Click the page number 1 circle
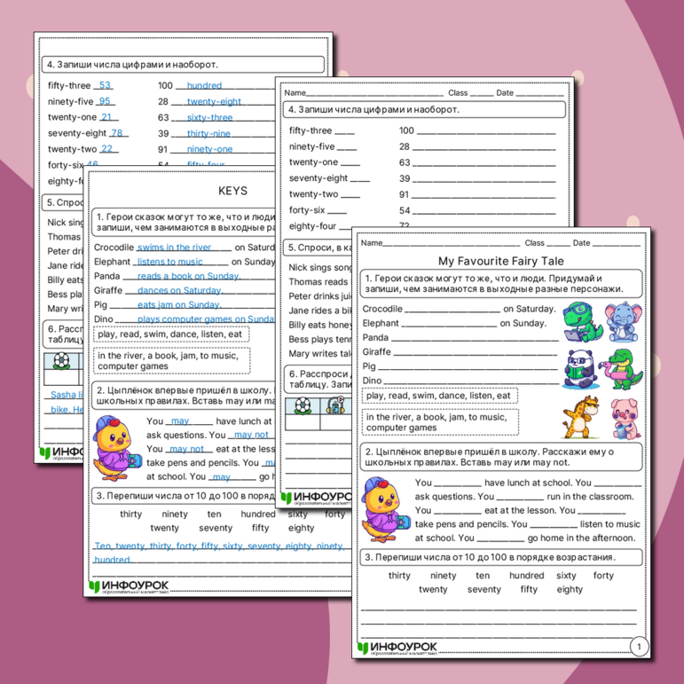This screenshot has height=684, width=684. pos(639,647)
